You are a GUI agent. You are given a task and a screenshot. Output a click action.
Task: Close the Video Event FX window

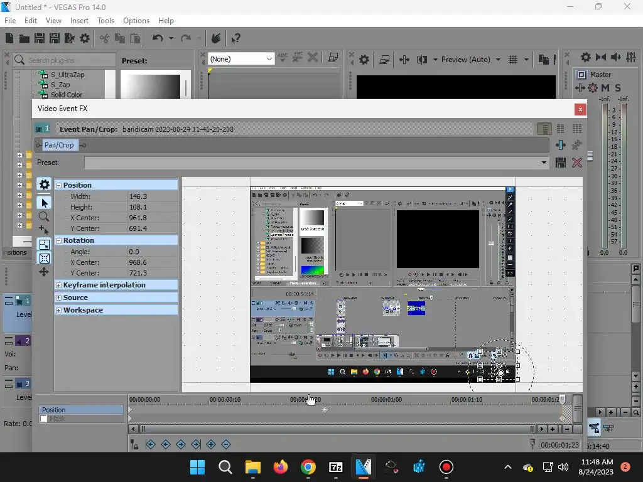tap(580, 109)
